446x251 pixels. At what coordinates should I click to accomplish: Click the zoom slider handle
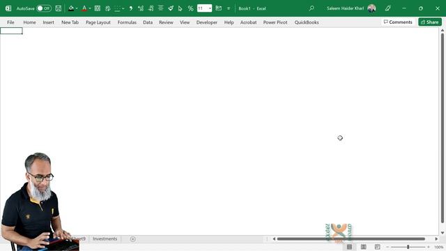[408, 247]
